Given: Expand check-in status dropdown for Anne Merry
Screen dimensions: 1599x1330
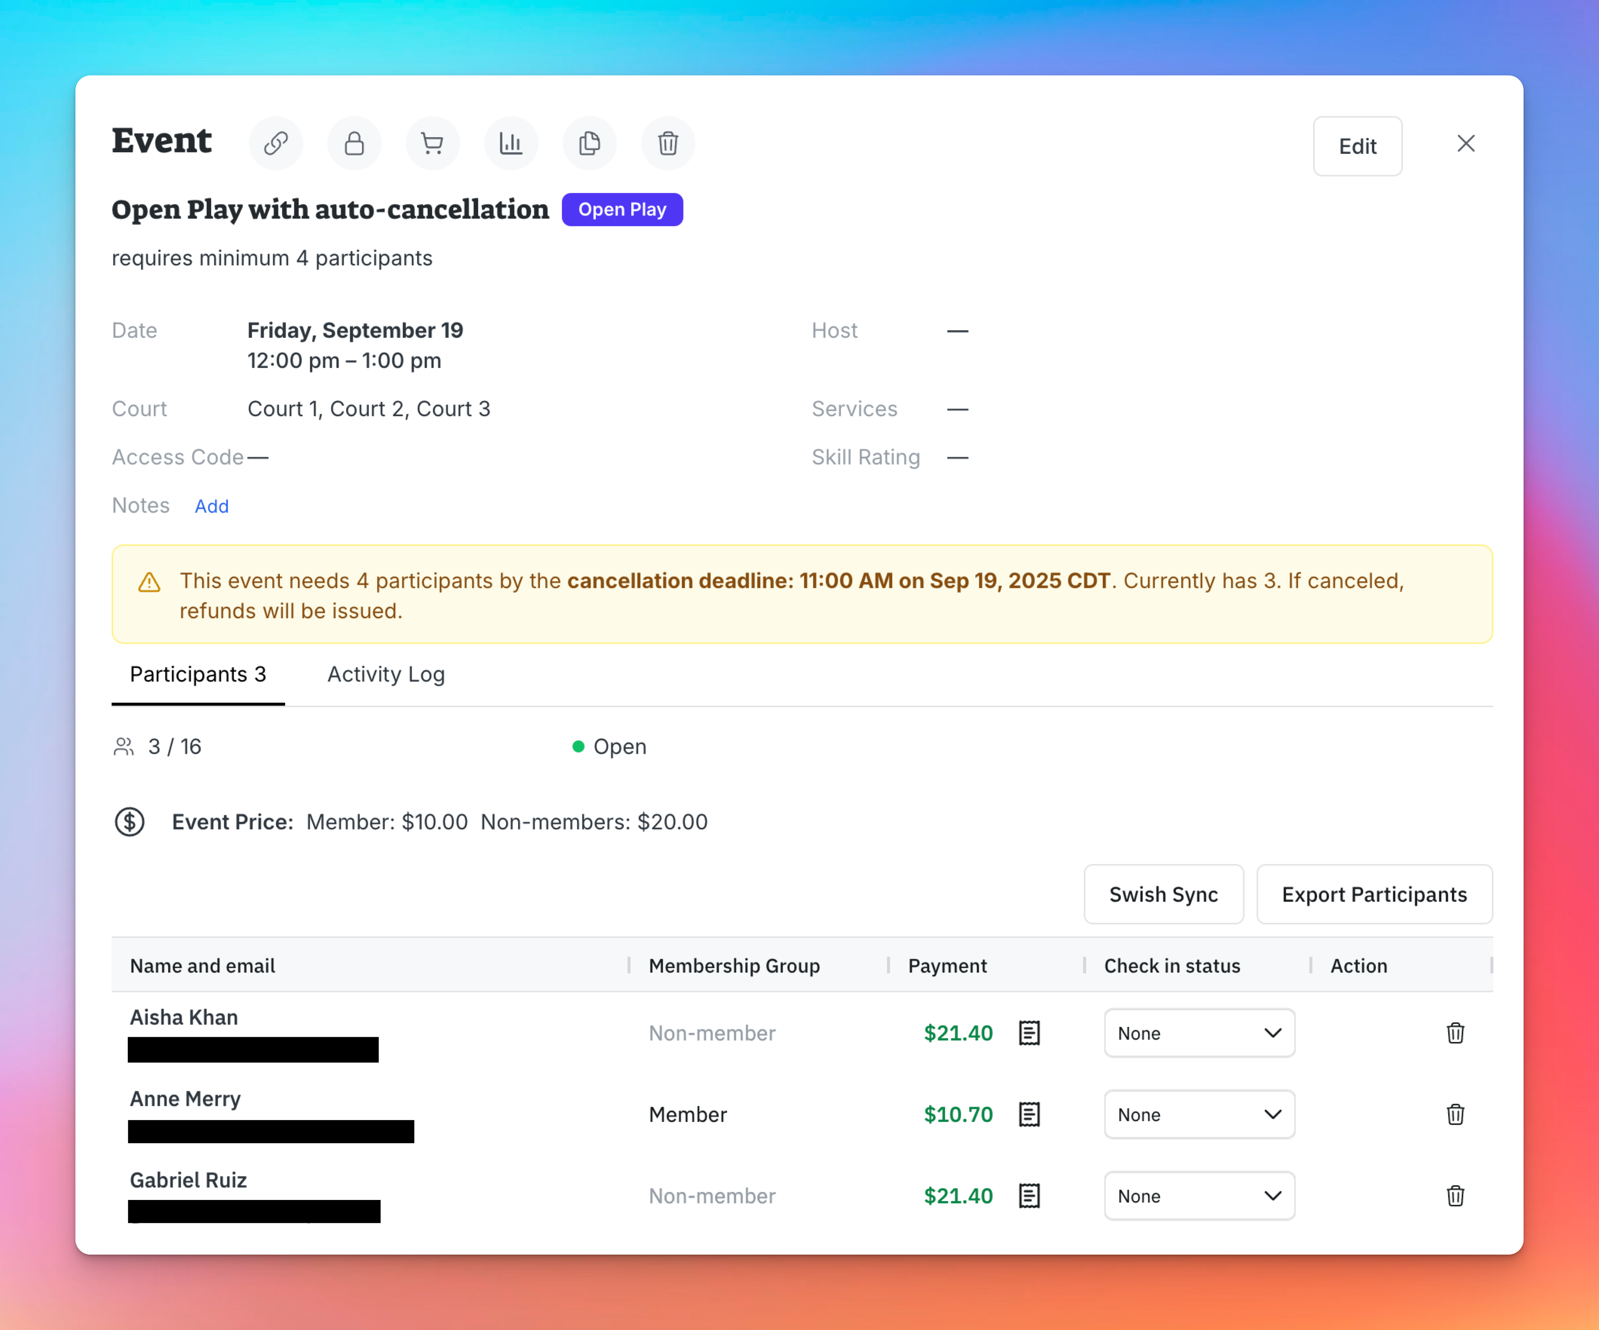Looking at the screenshot, I should tap(1199, 1114).
